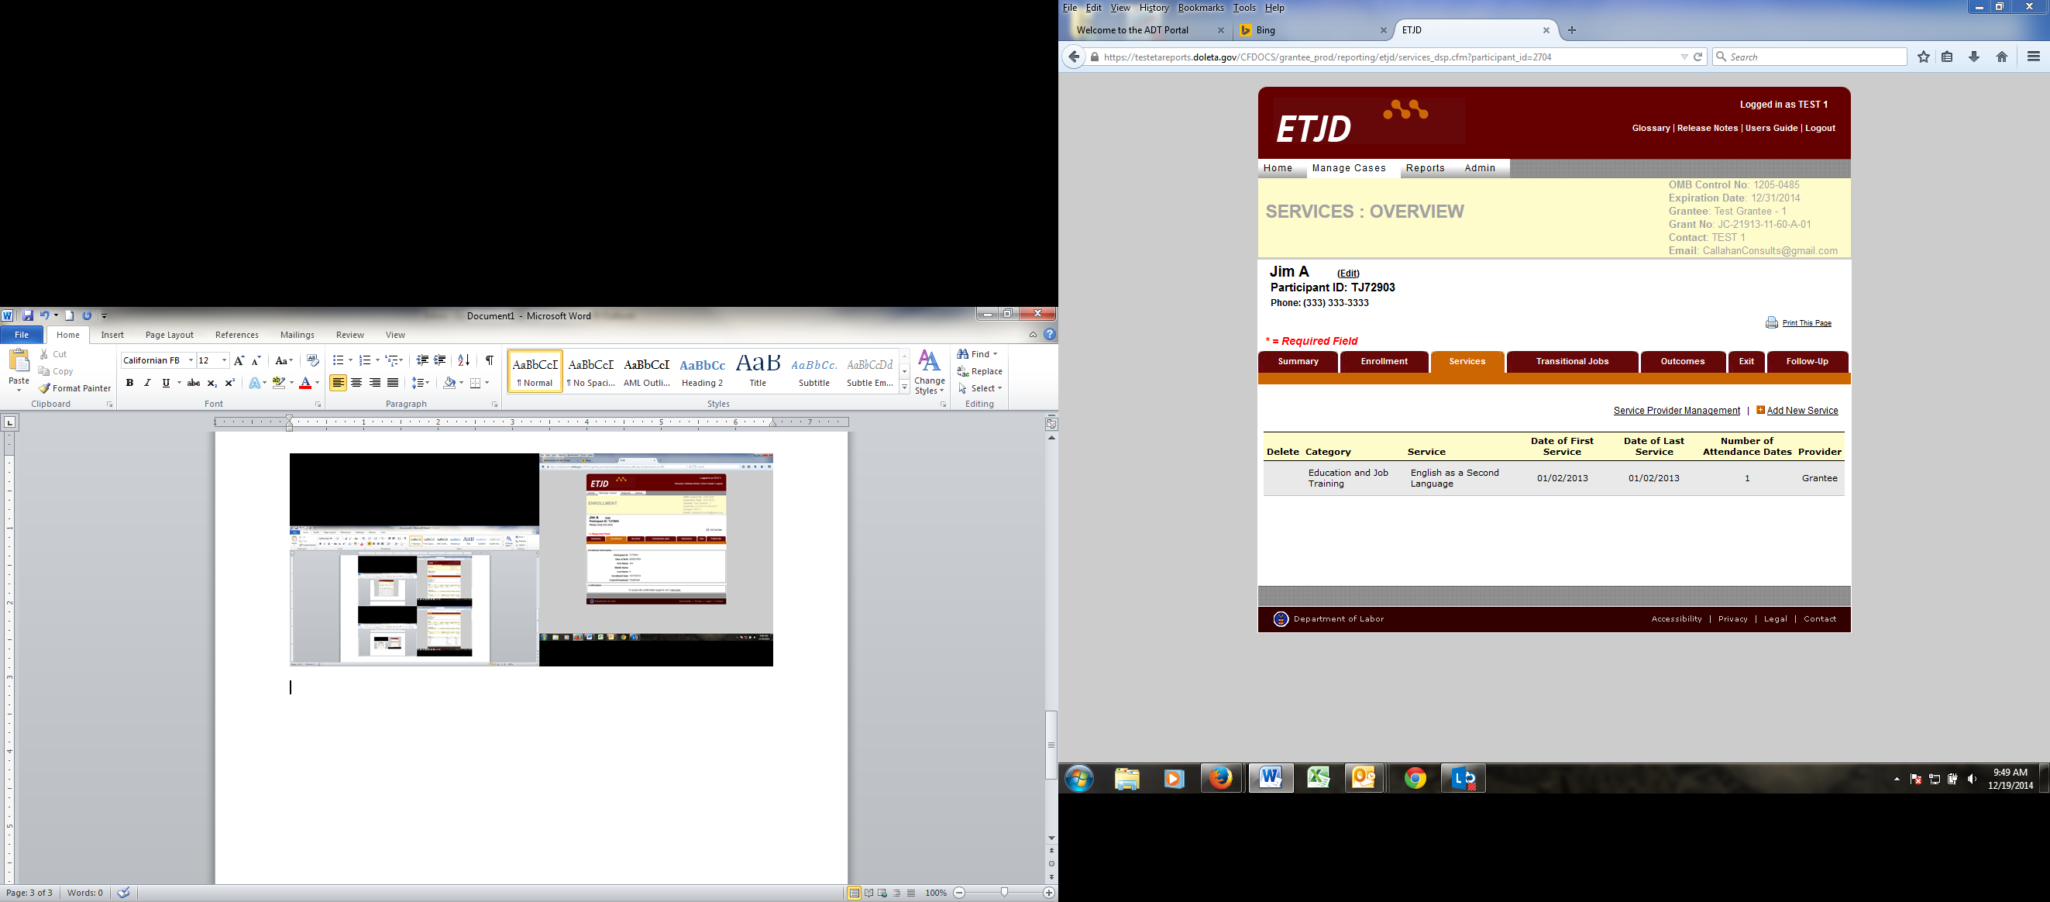Click the Clear Formatting icon

[x=312, y=360]
